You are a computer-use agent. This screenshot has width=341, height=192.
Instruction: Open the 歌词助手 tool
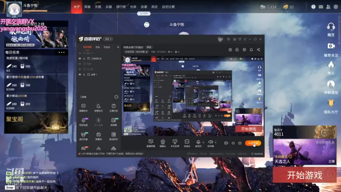pos(113,136)
